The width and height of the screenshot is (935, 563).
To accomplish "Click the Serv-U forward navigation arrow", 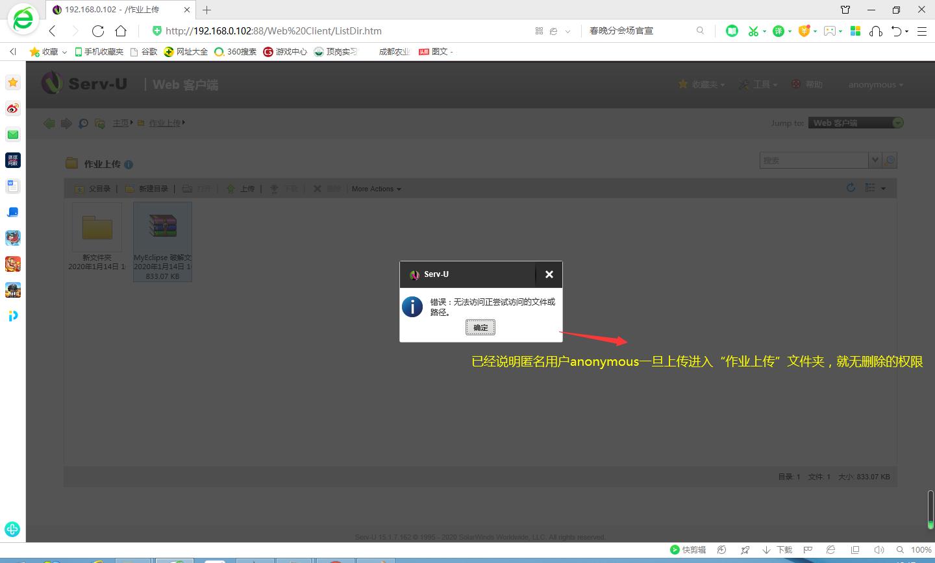I will (x=66, y=123).
